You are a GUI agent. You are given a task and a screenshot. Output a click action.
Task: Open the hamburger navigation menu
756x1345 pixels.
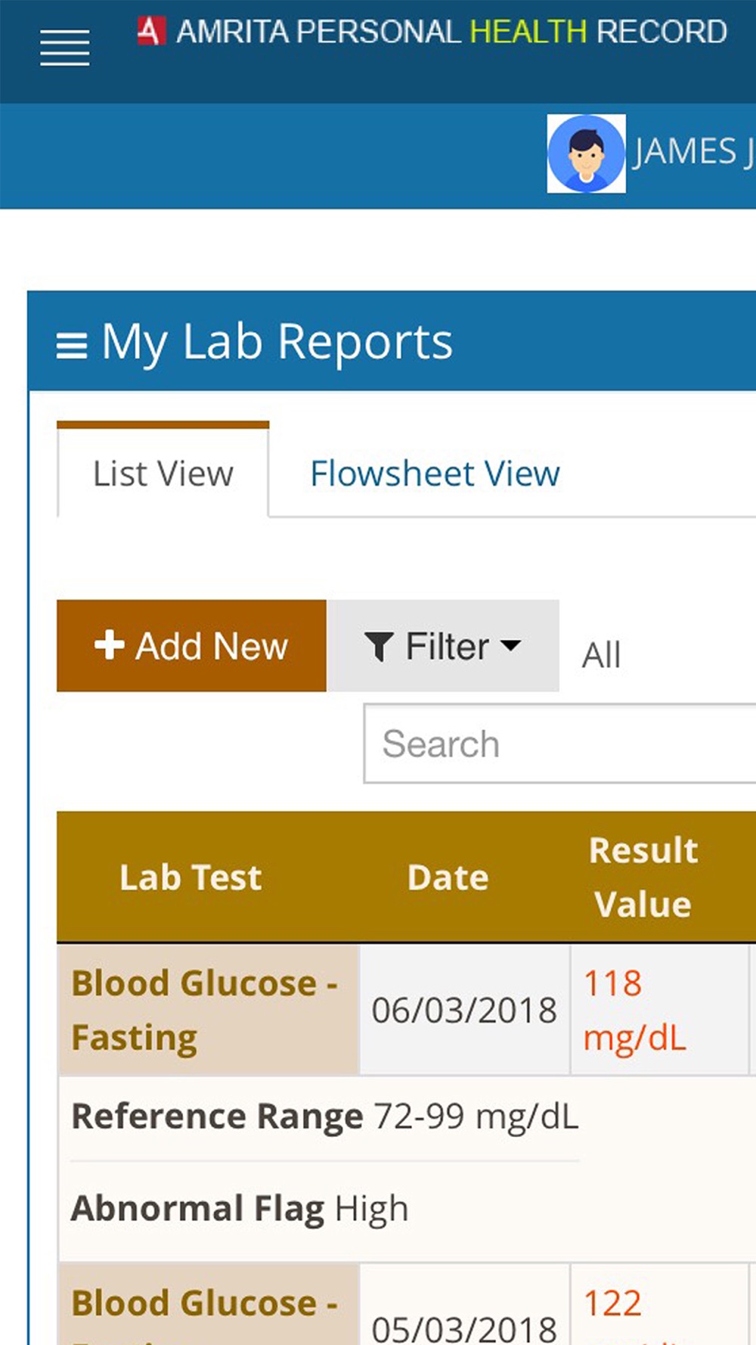65,48
